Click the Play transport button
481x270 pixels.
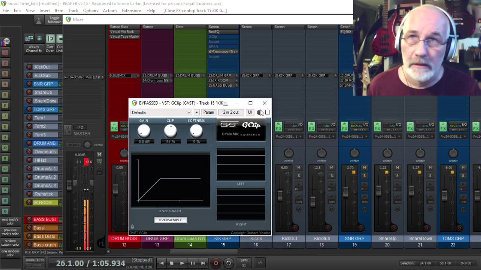pos(182,263)
